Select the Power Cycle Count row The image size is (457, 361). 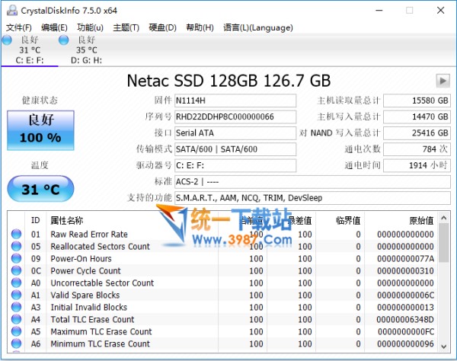(x=222, y=270)
